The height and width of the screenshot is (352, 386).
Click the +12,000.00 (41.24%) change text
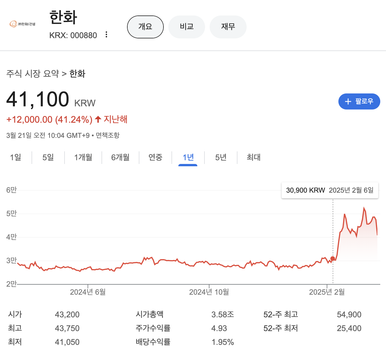(49, 120)
